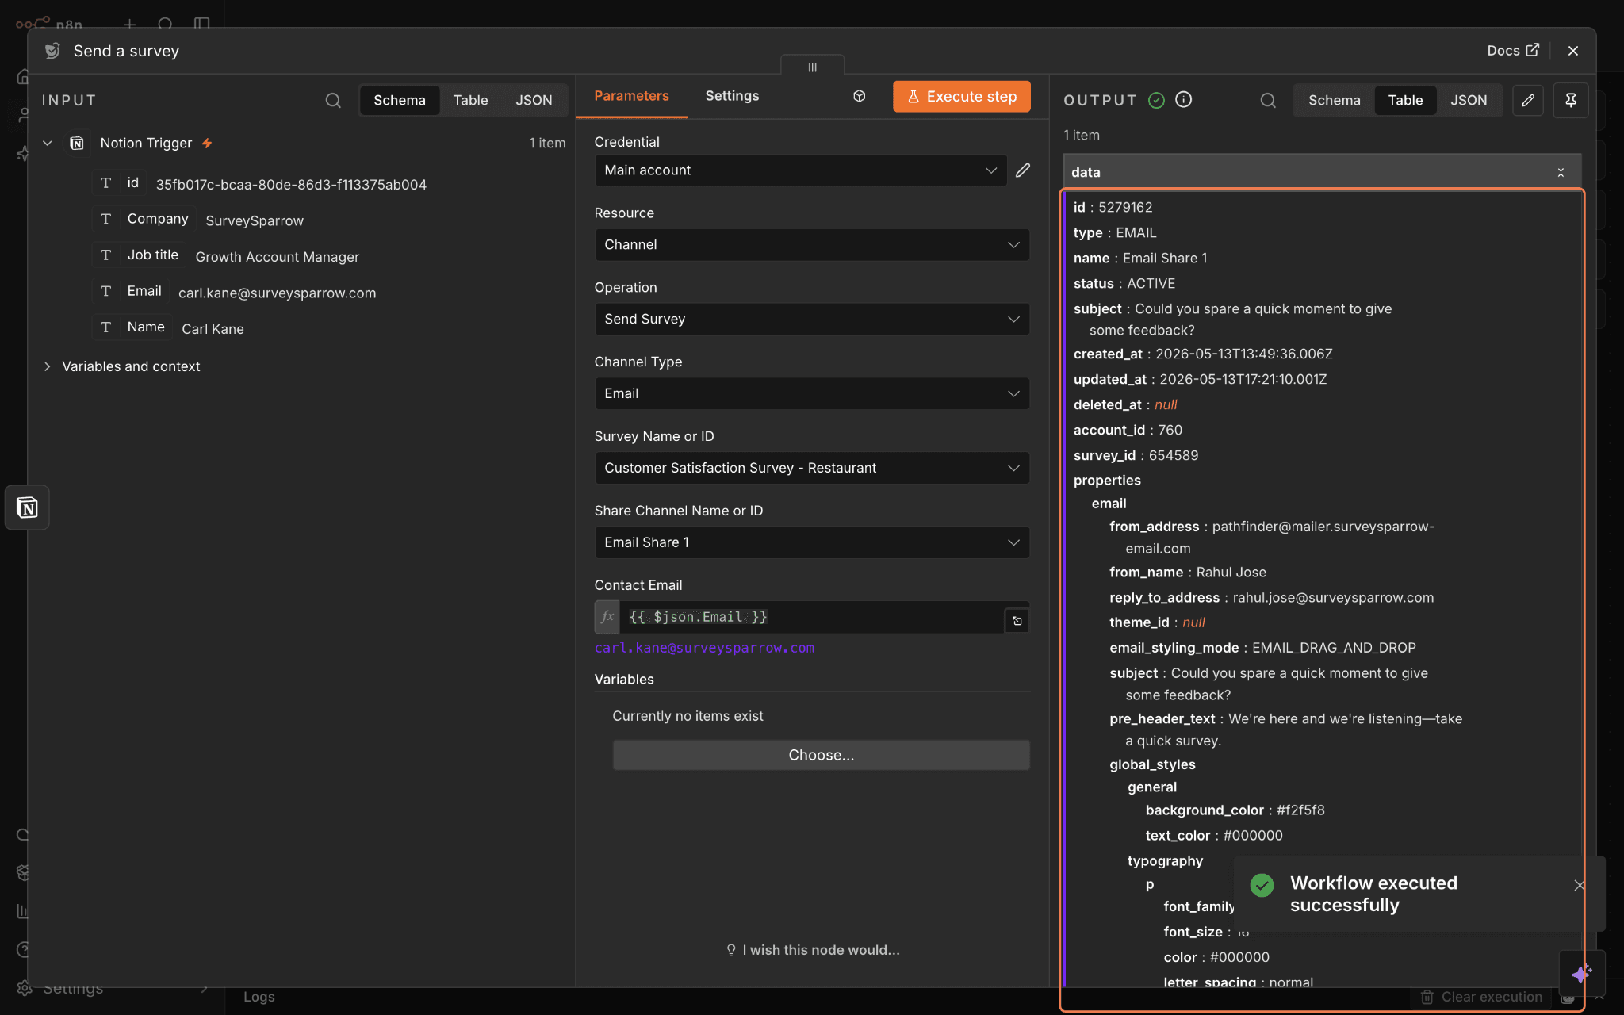Click the SurveySparrow company value
The height and width of the screenshot is (1015, 1624).
click(255, 220)
